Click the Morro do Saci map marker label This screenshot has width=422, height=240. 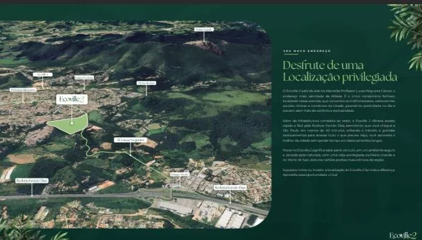[x=146, y=83]
